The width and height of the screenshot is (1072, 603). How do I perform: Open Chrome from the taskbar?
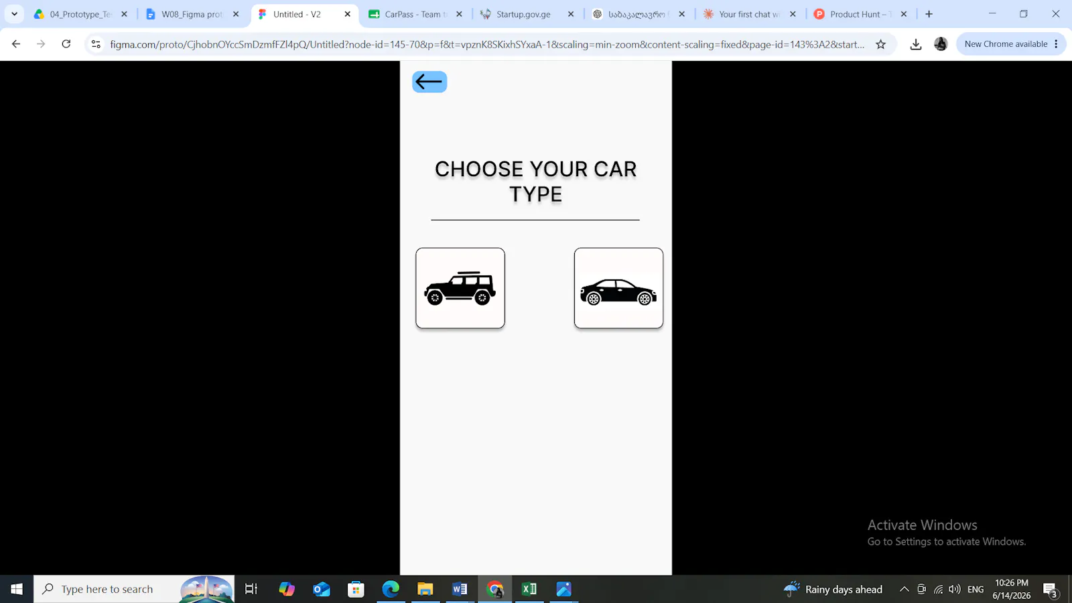pos(494,589)
